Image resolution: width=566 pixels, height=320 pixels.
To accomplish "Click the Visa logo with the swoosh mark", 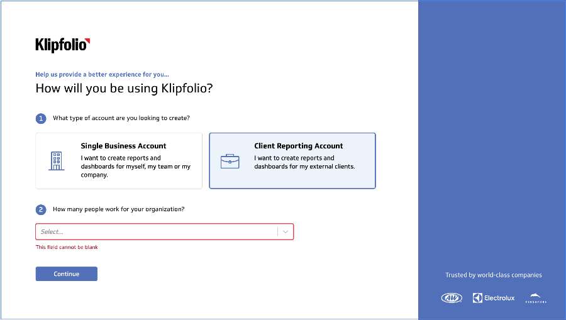I will coord(536,298).
